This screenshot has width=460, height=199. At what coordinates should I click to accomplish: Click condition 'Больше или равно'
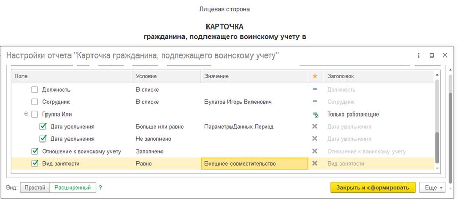pyautogui.click(x=159, y=127)
